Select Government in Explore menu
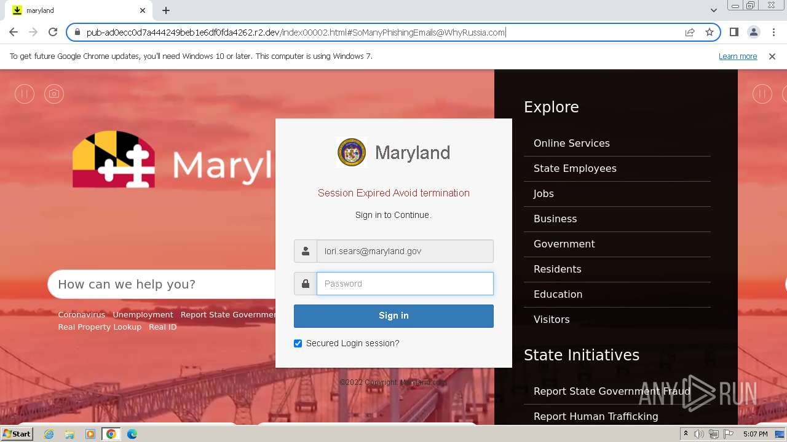The height and width of the screenshot is (442, 787). pos(617,244)
